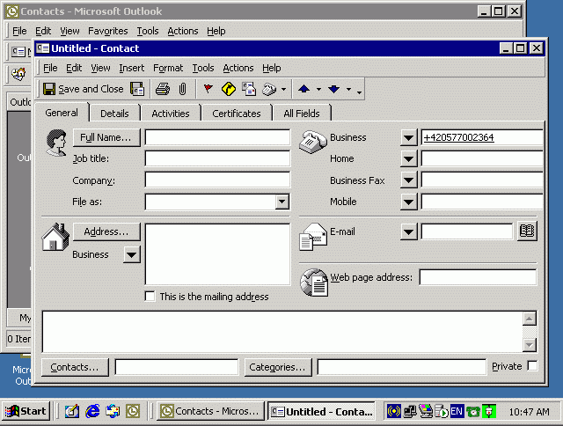Click in the Company field

point(217,180)
